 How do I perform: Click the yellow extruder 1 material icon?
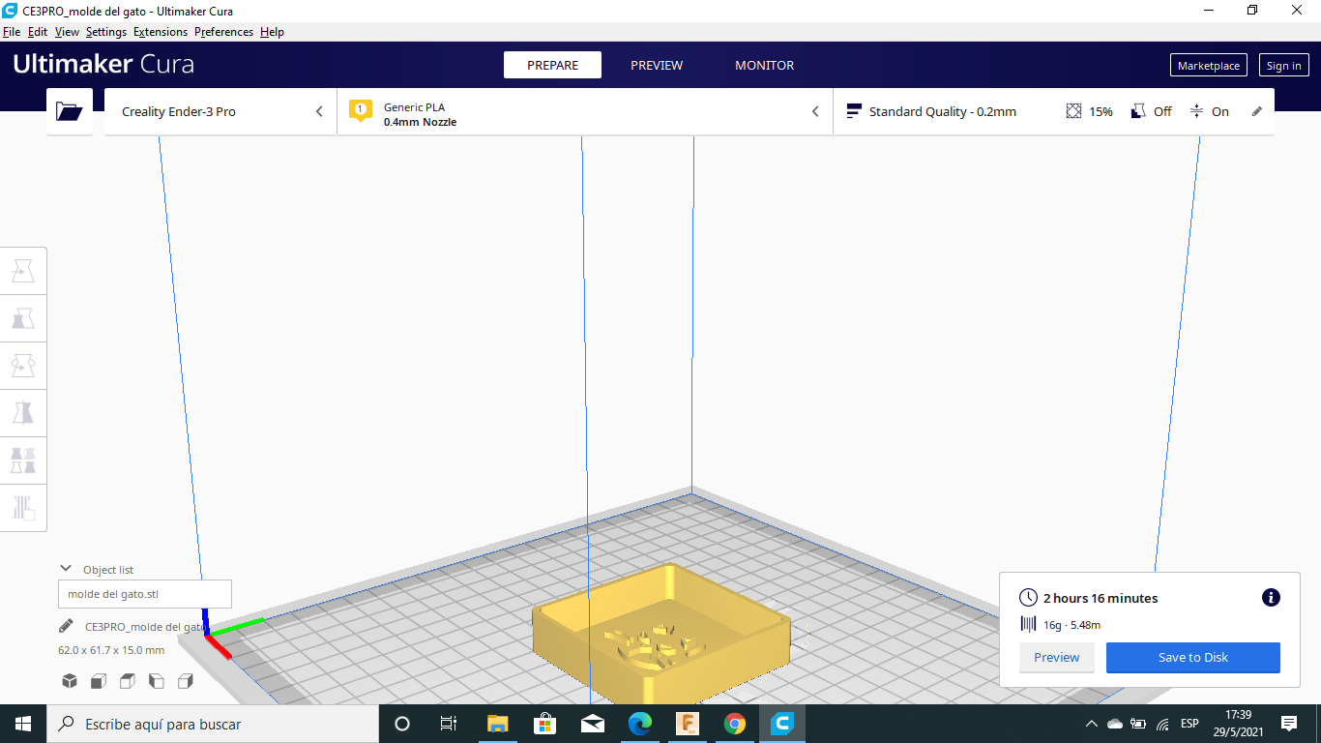(360, 110)
